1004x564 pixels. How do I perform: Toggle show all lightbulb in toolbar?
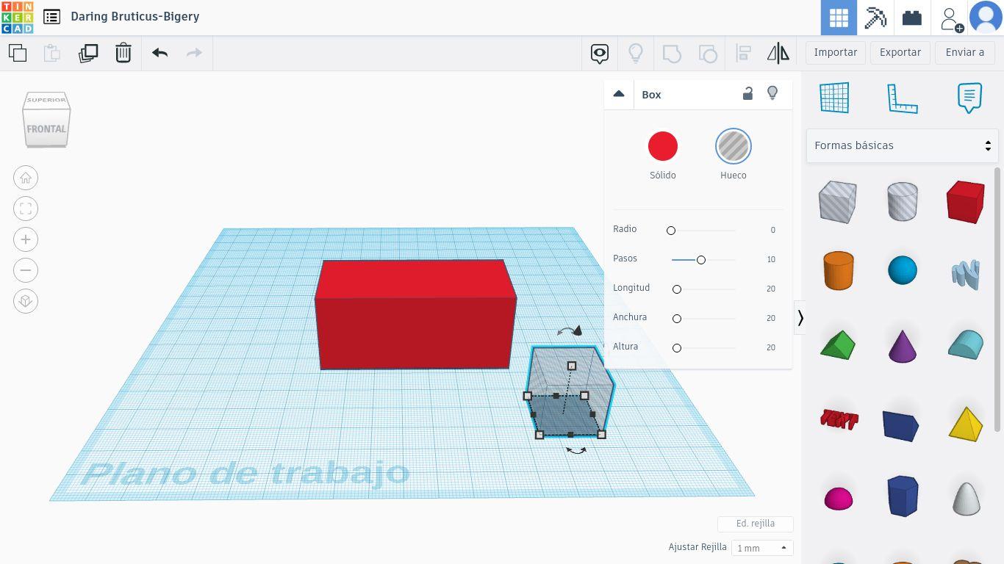point(636,53)
